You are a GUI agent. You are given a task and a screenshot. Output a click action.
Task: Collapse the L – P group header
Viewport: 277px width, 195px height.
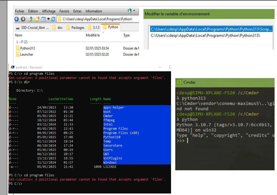pyautogui.click(x=22, y=42)
